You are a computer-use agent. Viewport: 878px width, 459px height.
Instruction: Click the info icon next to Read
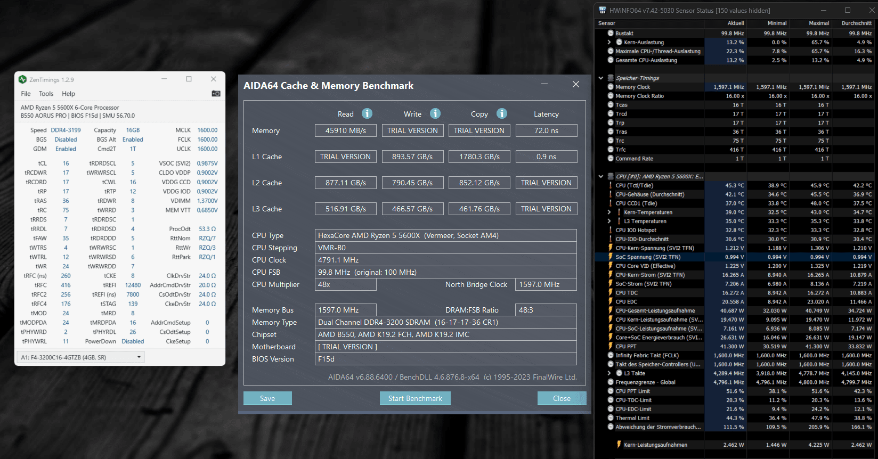pyautogui.click(x=367, y=113)
